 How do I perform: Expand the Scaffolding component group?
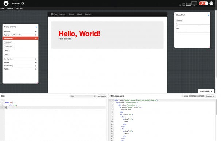20,66
